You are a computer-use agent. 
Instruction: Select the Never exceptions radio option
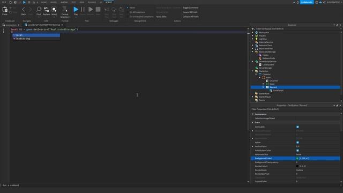tap(128, 8)
